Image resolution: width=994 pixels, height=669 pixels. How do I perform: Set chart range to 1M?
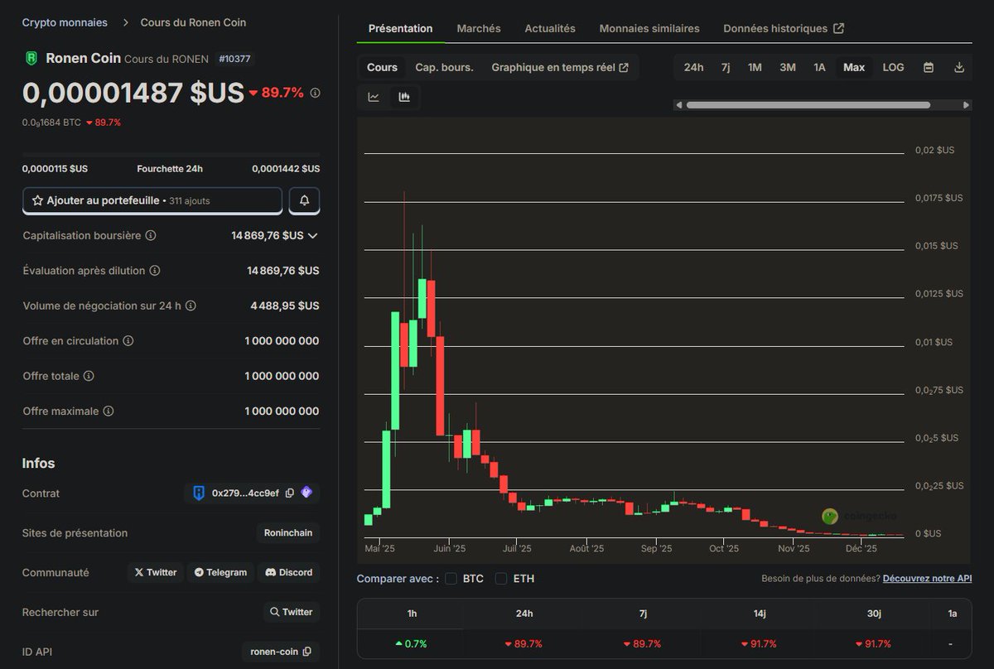pyautogui.click(x=755, y=67)
